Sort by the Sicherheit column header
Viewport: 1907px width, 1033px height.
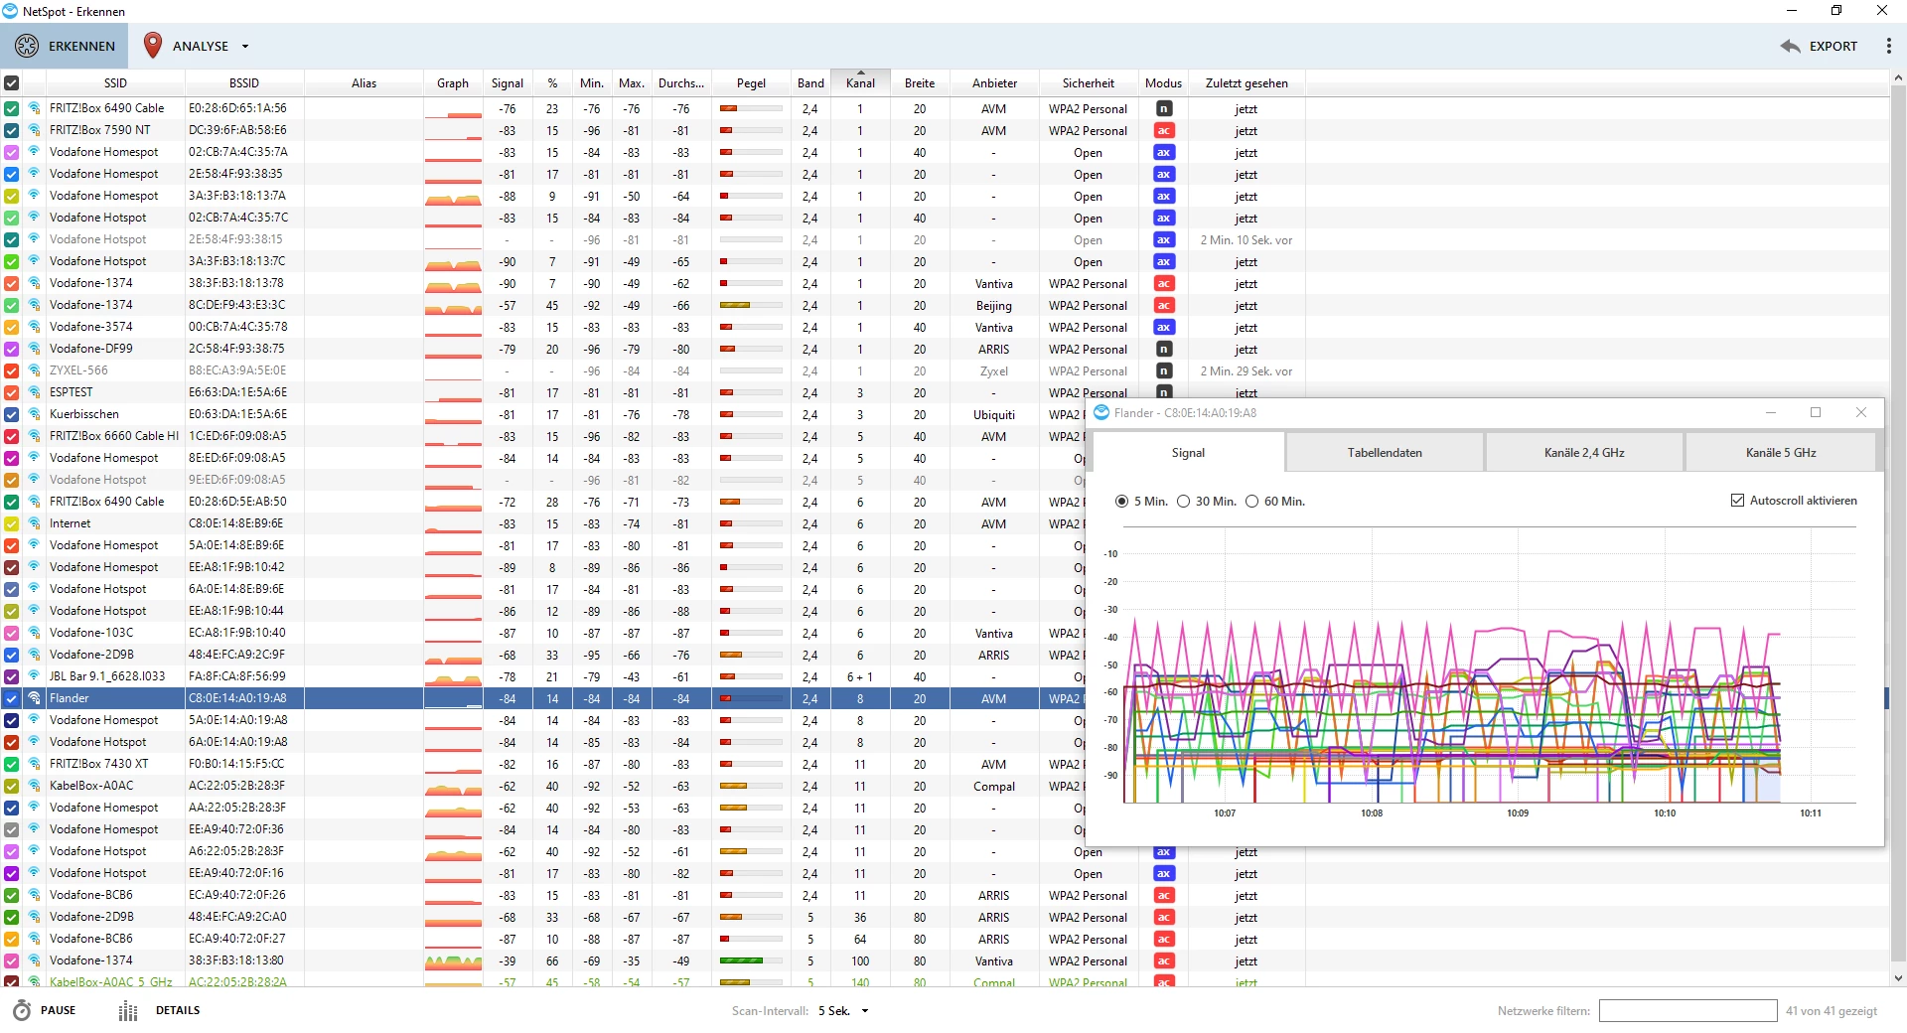1088,83
